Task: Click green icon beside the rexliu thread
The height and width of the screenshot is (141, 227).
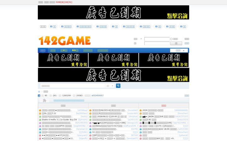Action: click(40, 117)
